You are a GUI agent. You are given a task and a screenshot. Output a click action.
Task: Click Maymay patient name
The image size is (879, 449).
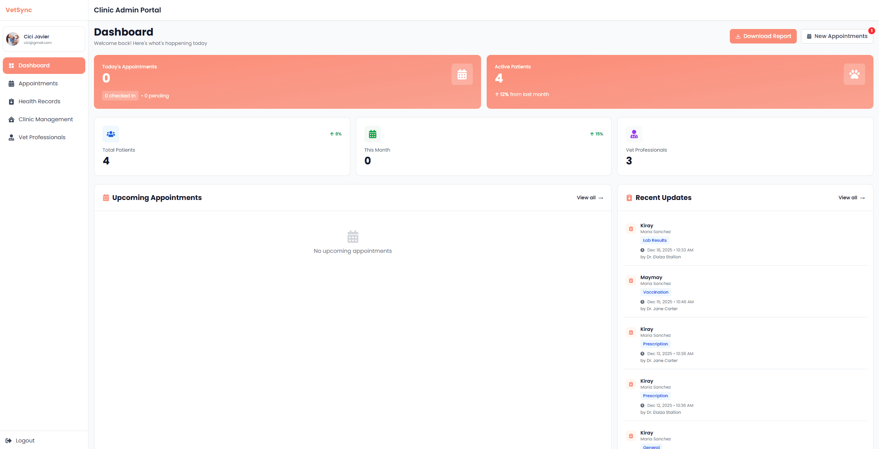click(x=651, y=277)
